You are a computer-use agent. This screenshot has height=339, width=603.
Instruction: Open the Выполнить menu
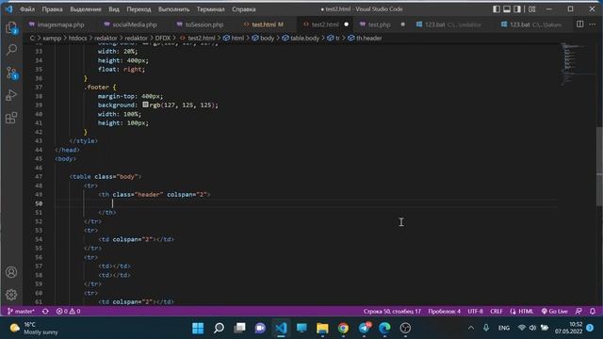[x=173, y=8]
